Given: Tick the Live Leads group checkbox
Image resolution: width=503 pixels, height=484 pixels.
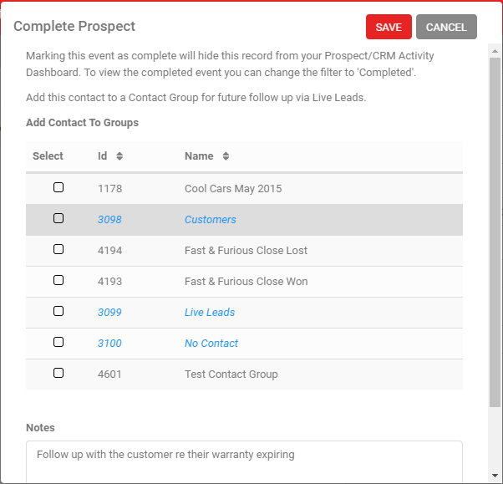Looking at the screenshot, I should click(x=58, y=311).
